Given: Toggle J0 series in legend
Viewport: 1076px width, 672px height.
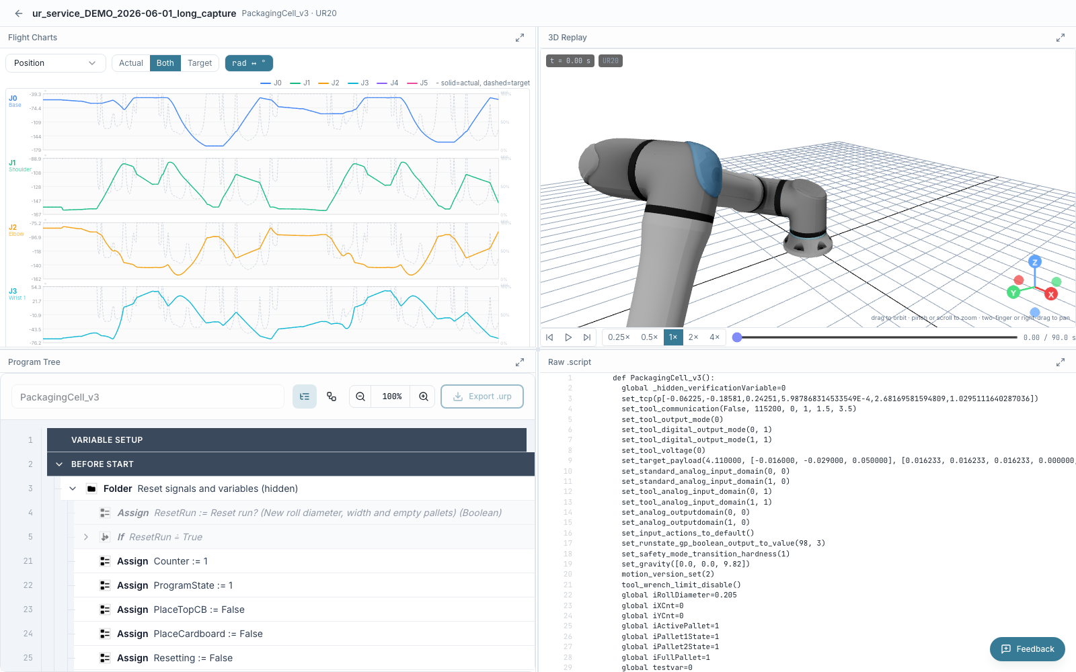Looking at the screenshot, I should pyautogui.click(x=271, y=83).
